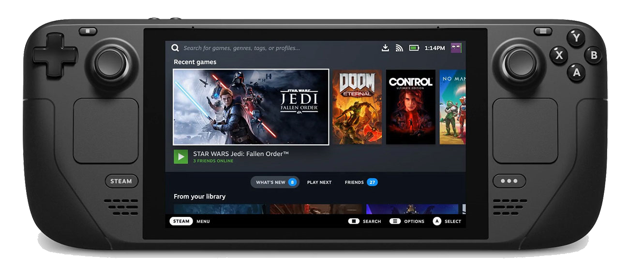Click the physical three-dot quick access button
The width and height of the screenshot is (629, 269).
[509, 181]
